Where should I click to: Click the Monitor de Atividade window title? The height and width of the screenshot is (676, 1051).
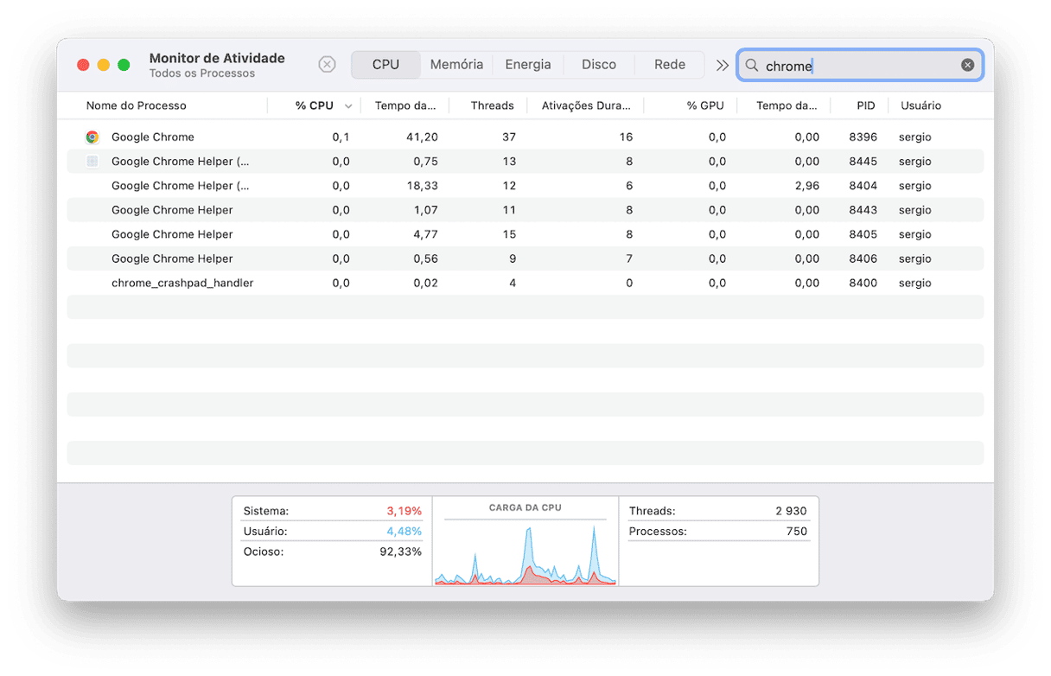217,58
